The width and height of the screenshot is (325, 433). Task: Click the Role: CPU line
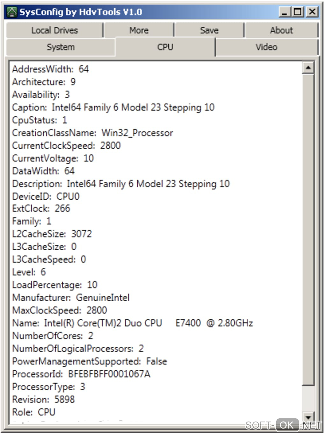tap(34, 412)
